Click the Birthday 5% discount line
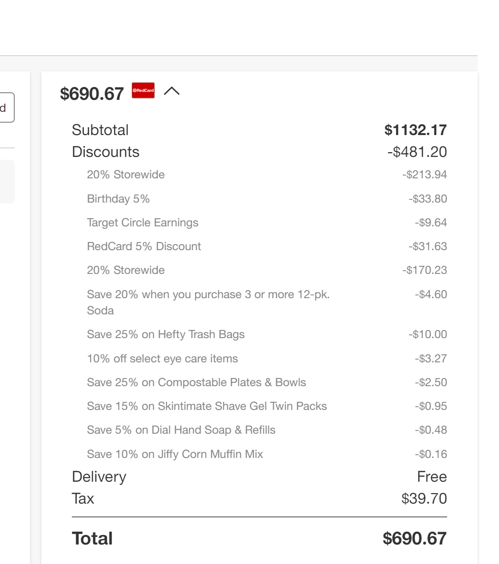 point(266,199)
